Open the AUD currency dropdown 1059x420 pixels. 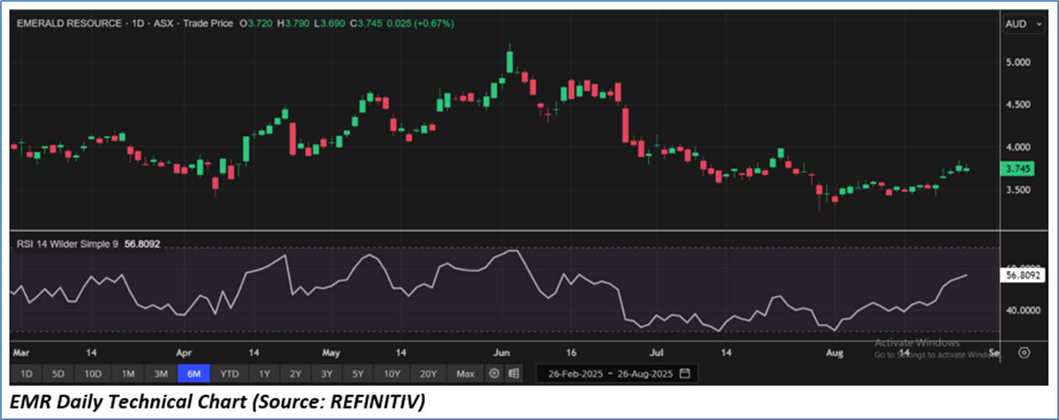[x=1025, y=24]
